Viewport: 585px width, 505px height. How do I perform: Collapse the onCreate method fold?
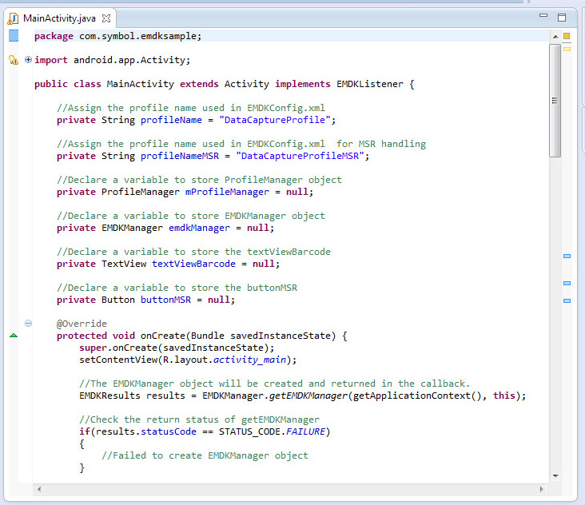29,324
